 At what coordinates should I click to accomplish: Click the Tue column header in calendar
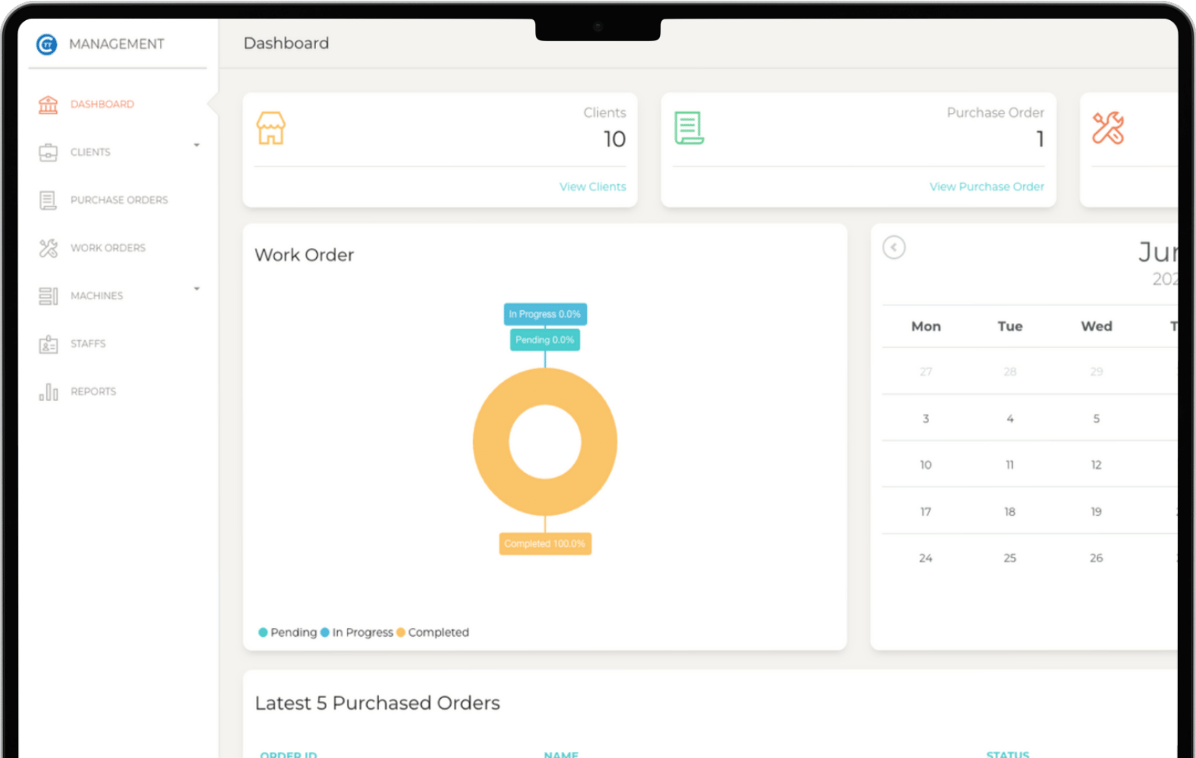click(x=1010, y=327)
